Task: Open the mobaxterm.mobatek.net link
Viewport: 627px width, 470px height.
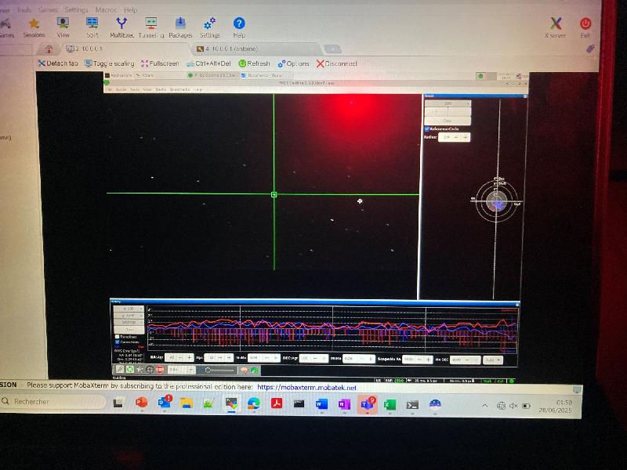Action: point(306,387)
